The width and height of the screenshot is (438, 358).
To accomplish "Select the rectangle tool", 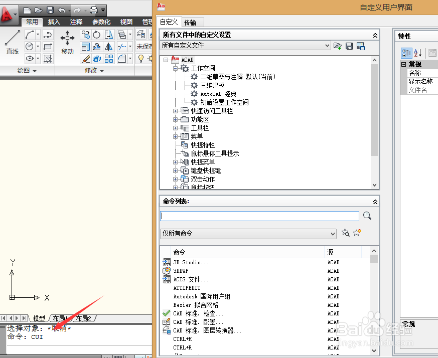I will [48, 46].
